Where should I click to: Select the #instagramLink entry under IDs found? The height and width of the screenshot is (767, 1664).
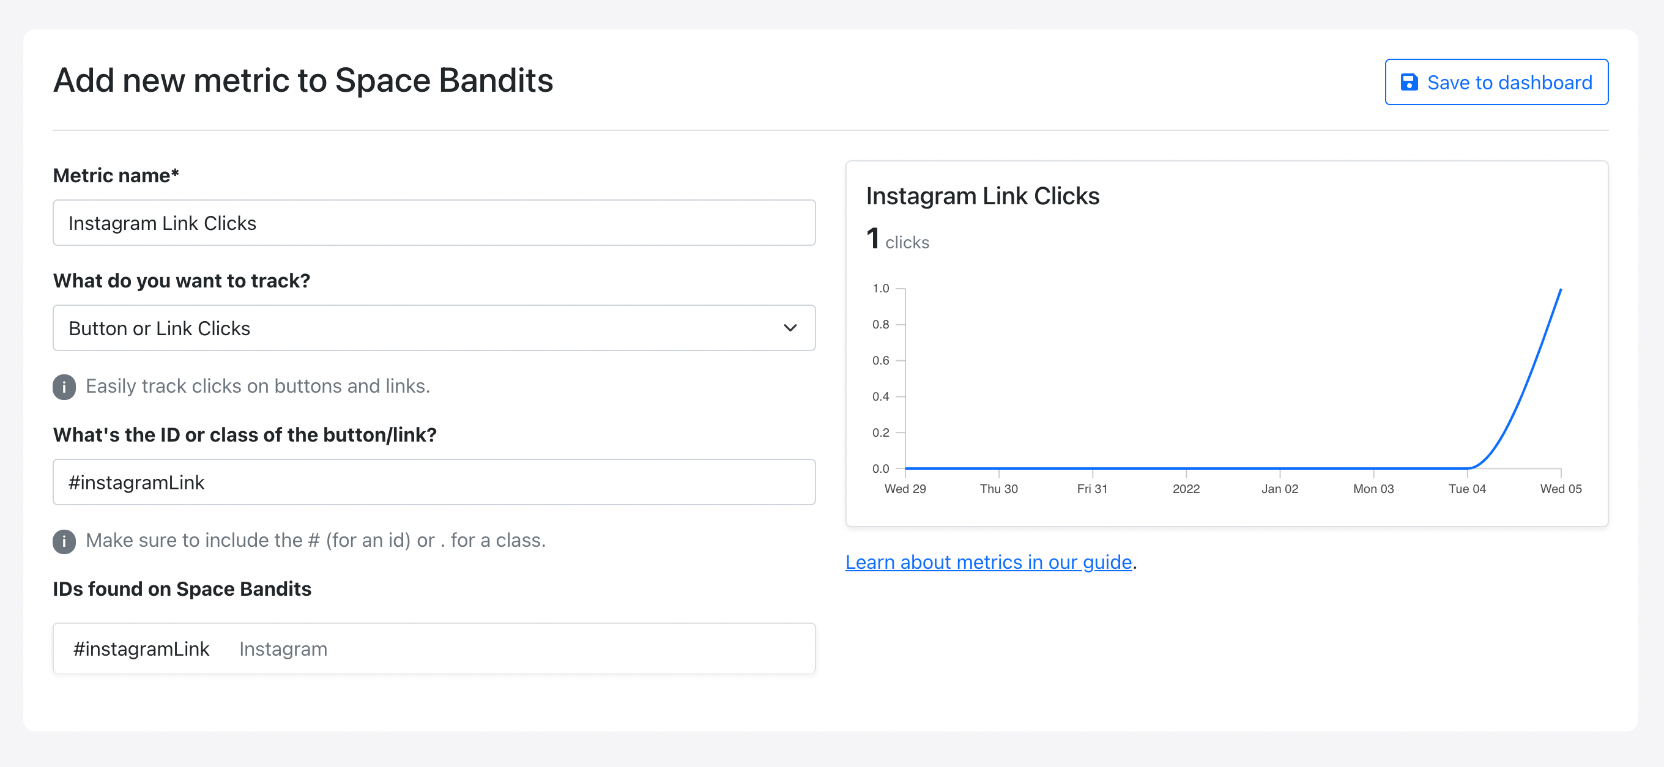pos(141,648)
